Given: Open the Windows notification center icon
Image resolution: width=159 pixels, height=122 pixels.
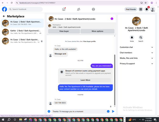Looking at the screenshot, I should (x=155, y=120).
